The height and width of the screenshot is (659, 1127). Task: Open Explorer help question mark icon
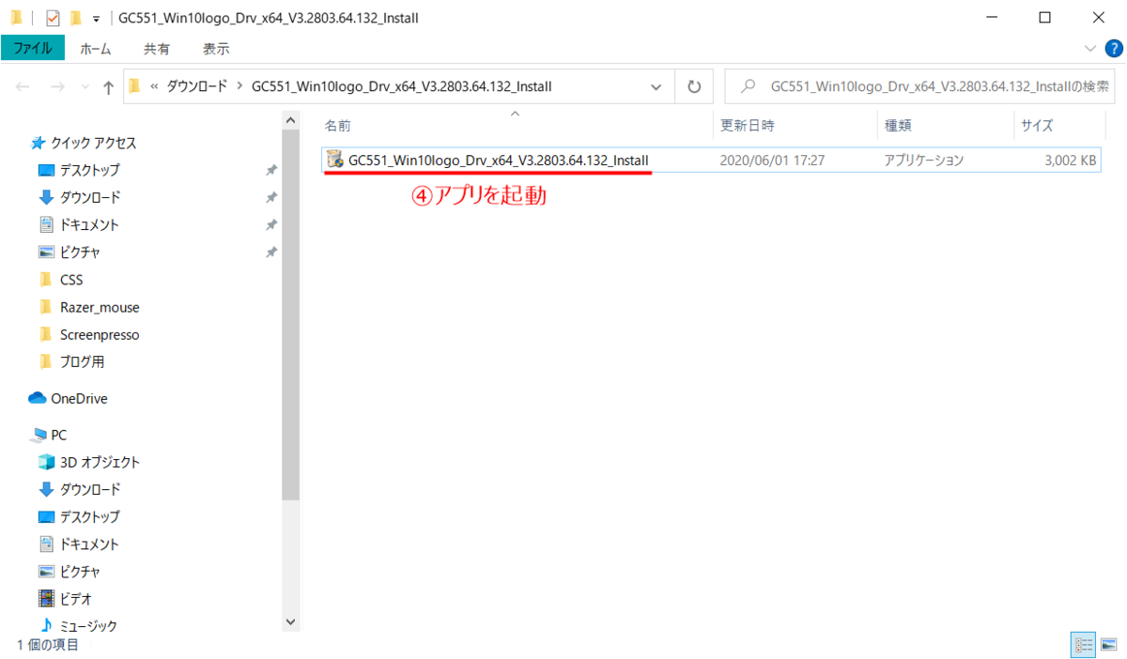coord(1113,48)
